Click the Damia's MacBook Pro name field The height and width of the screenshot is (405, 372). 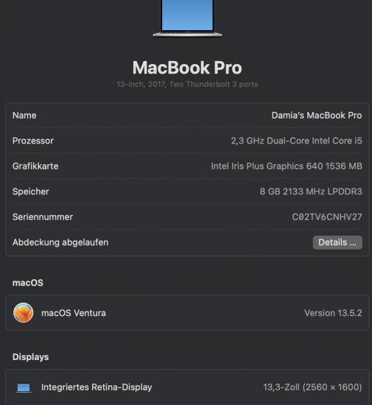point(317,115)
